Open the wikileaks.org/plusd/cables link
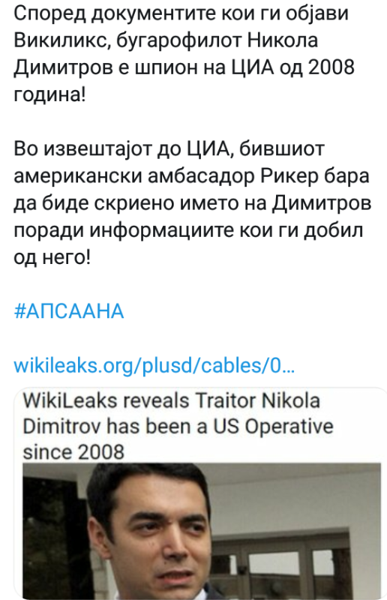Screen dimensions: 387x600 [154, 365]
